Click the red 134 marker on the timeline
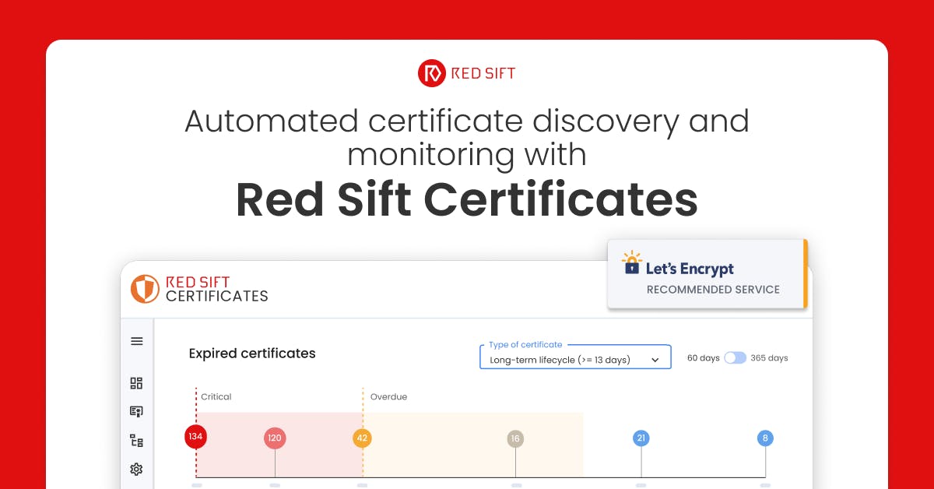This screenshot has width=934, height=489. coord(195,437)
